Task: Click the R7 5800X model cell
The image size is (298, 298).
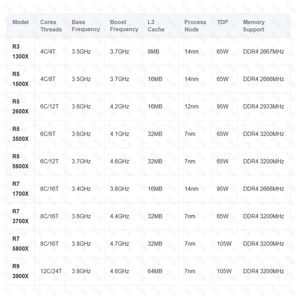Action: [21, 244]
